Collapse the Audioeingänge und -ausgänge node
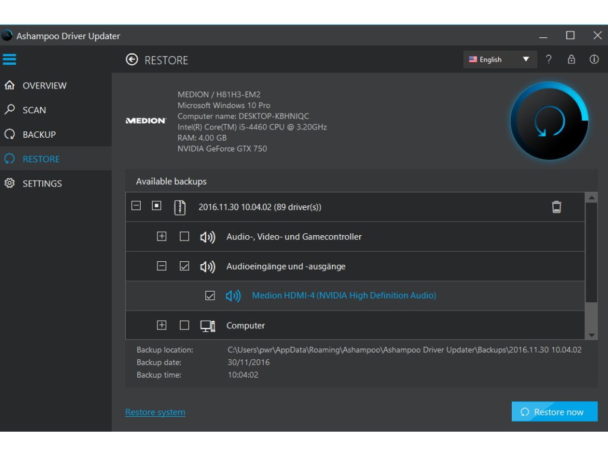608x456 pixels. pos(161,266)
